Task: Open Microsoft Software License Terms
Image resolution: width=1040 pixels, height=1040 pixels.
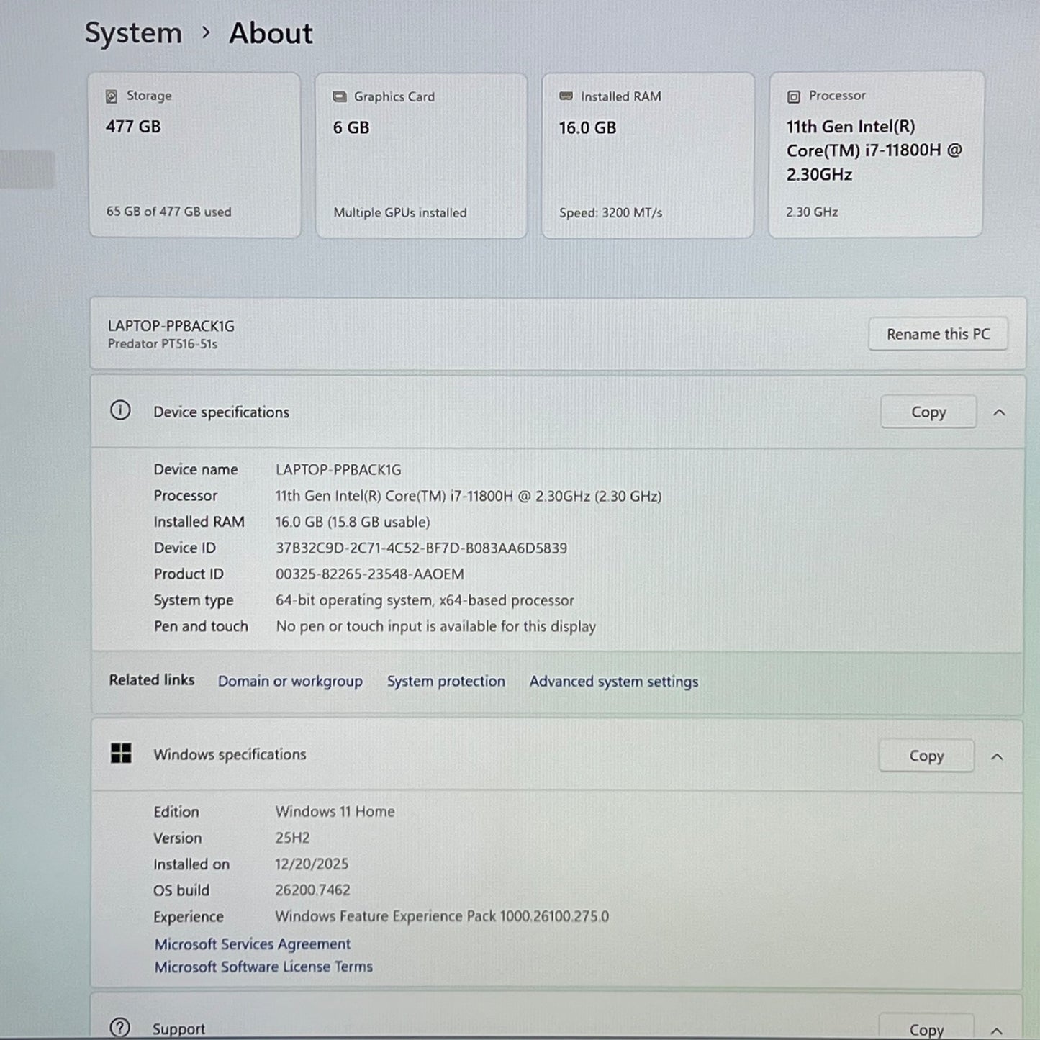Action: click(x=263, y=967)
